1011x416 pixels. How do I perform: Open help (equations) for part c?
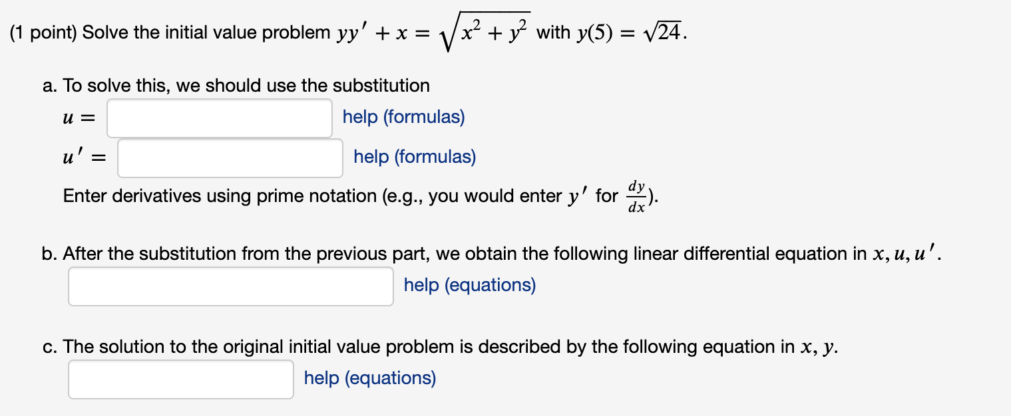(369, 377)
